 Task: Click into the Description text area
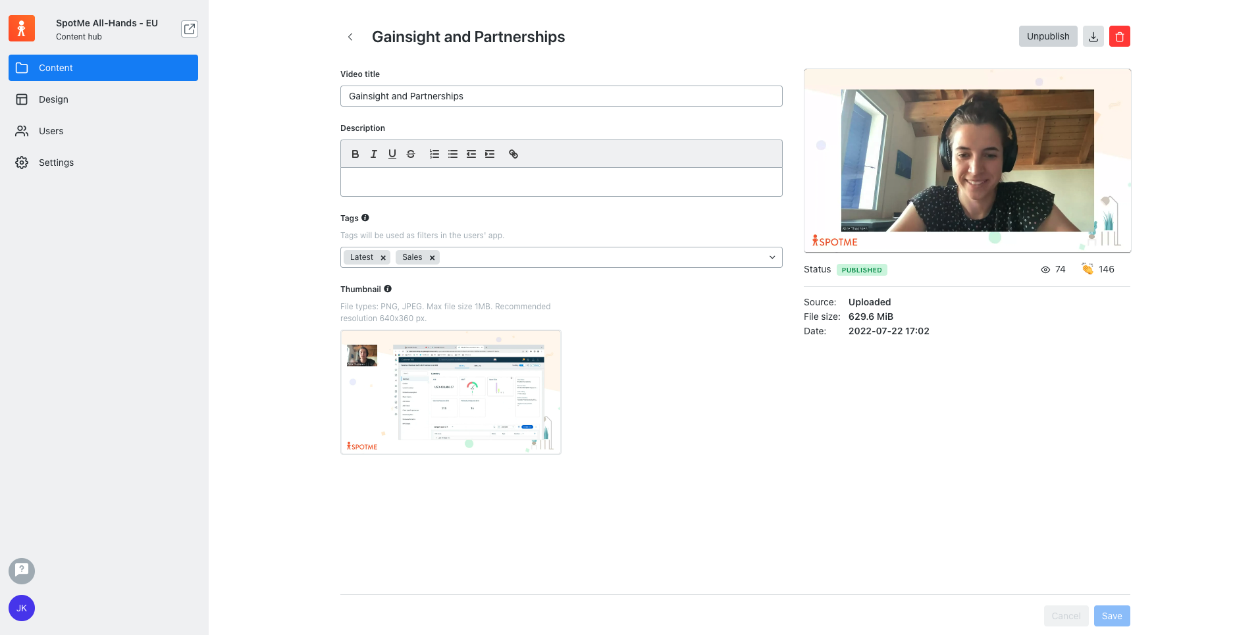(x=562, y=182)
